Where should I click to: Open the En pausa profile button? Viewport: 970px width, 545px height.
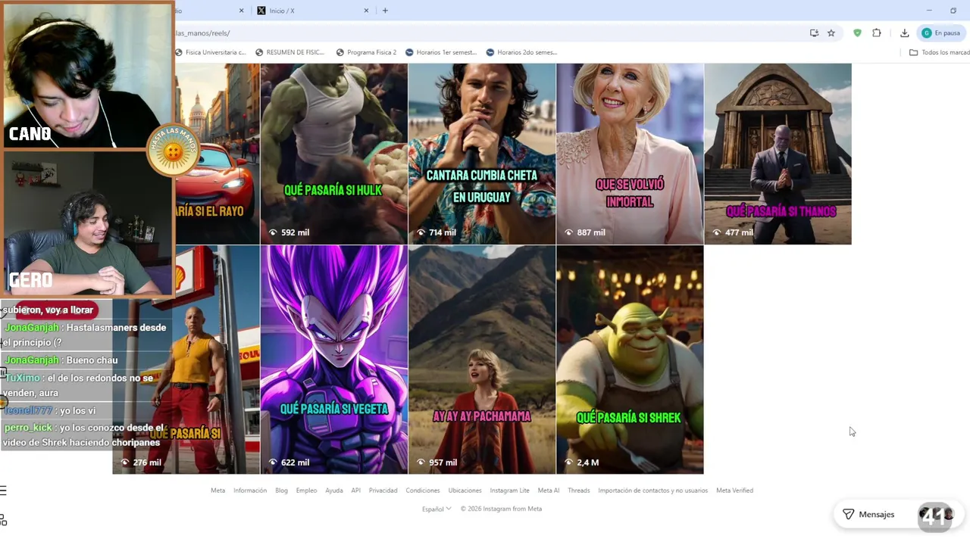pos(940,33)
